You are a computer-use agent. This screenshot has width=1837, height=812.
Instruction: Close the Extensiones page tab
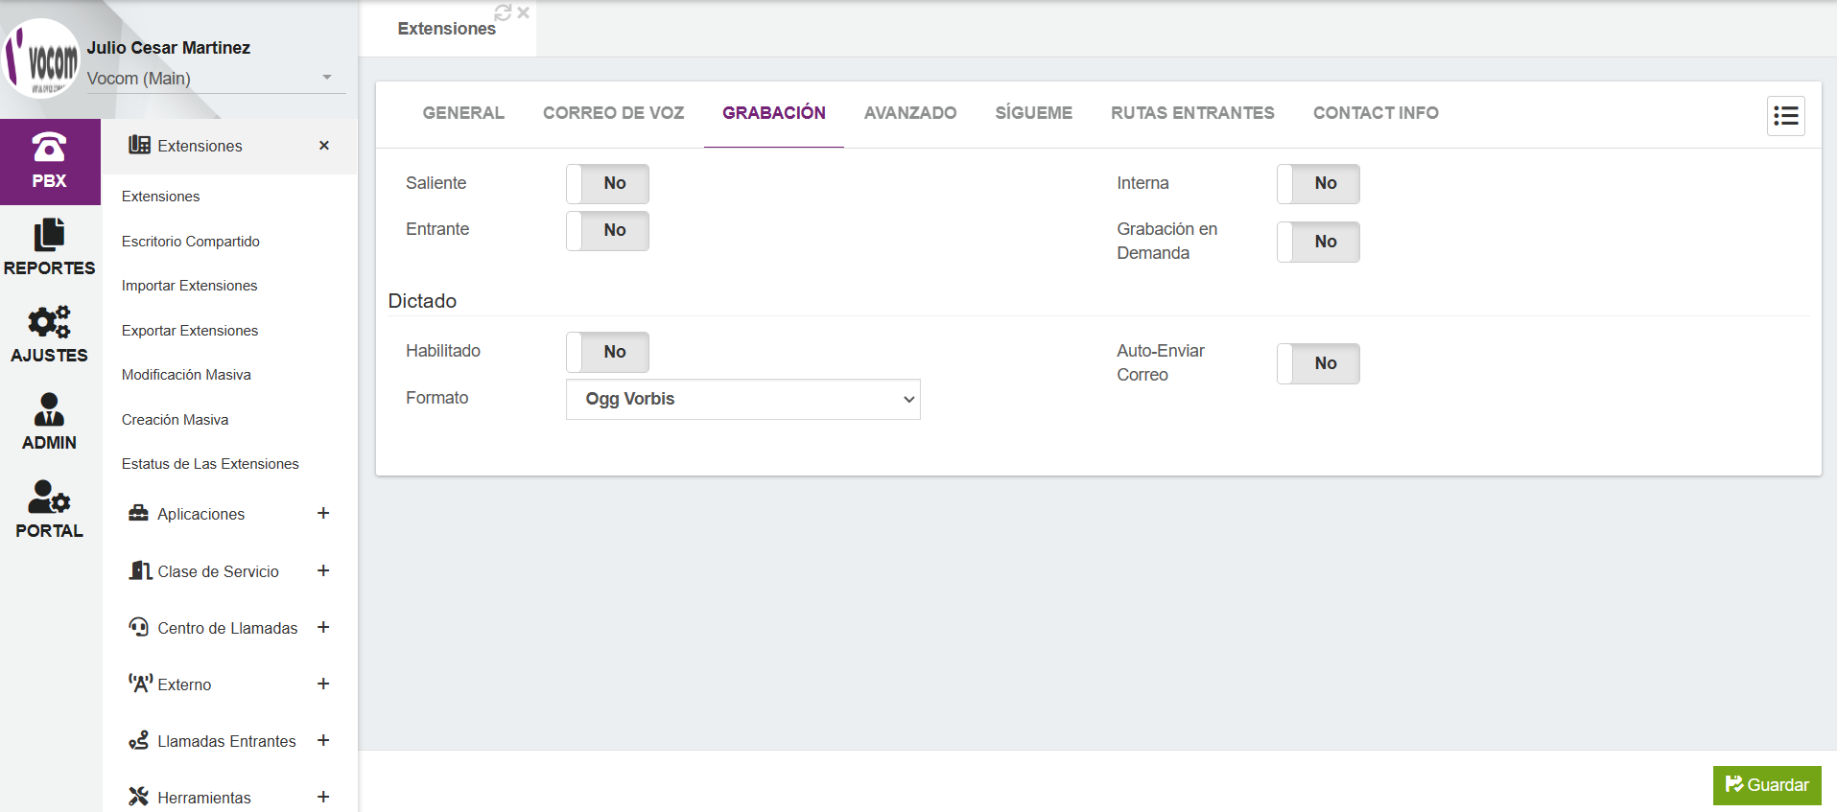(x=523, y=12)
